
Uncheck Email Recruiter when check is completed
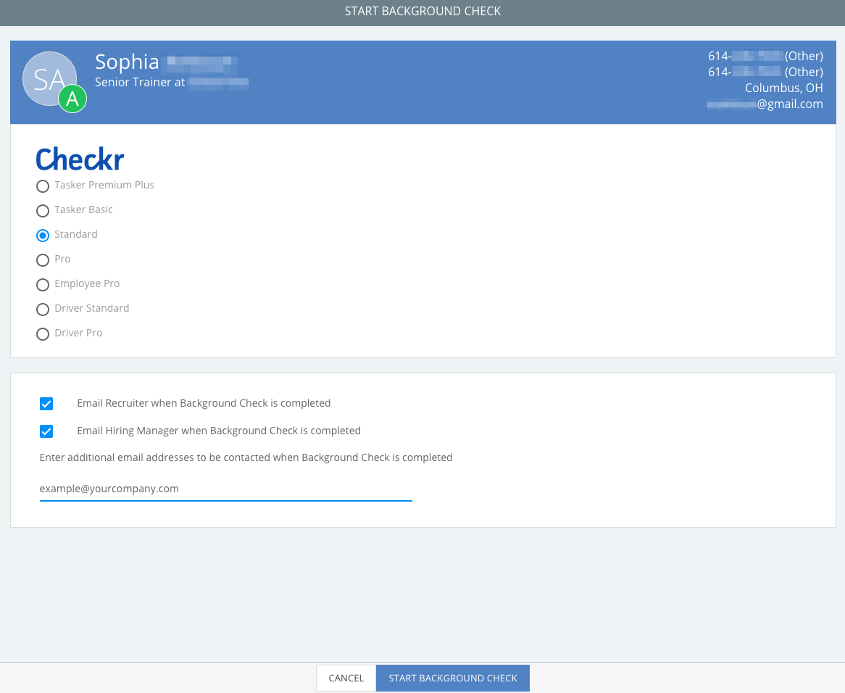coord(46,404)
